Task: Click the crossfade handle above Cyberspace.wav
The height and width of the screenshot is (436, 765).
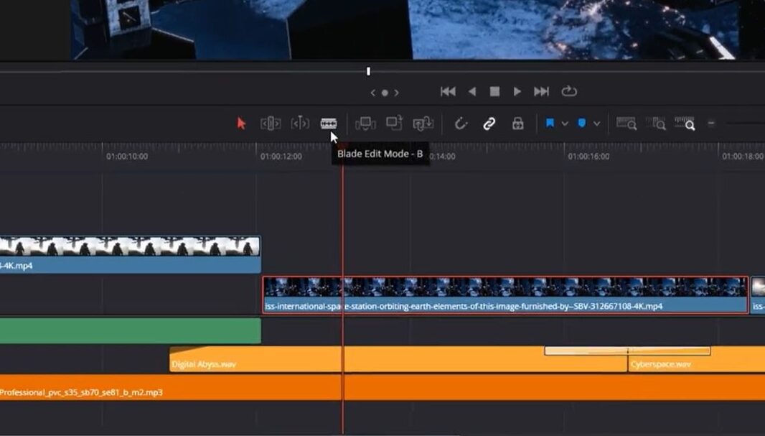Action: (627, 351)
